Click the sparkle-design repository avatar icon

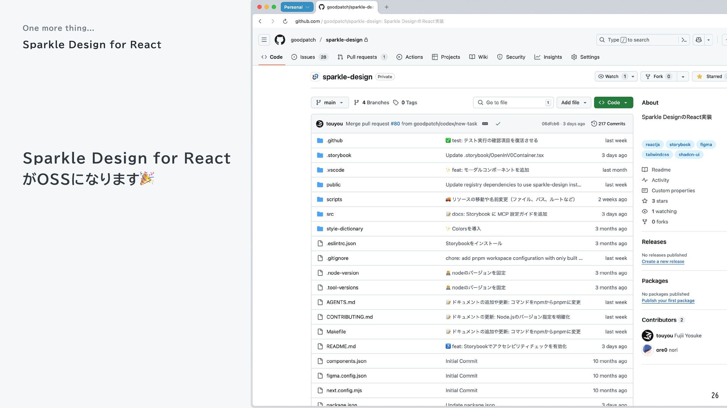pos(315,77)
